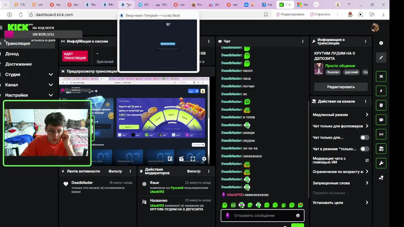The width and height of the screenshot is (404, 227).
Task: Click Utacki112 in language change entry
Action: coord(157,192)
